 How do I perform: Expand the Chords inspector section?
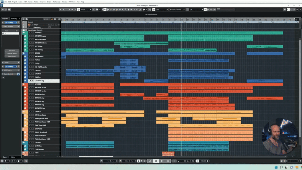point(3,63)
